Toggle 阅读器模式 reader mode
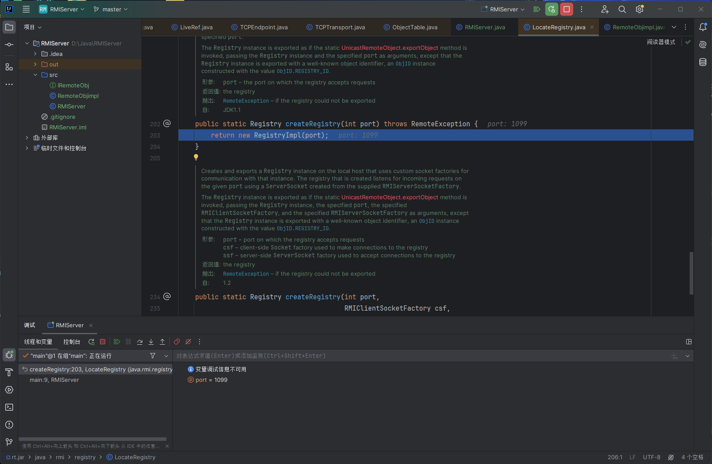 click(x=661, y=42)
